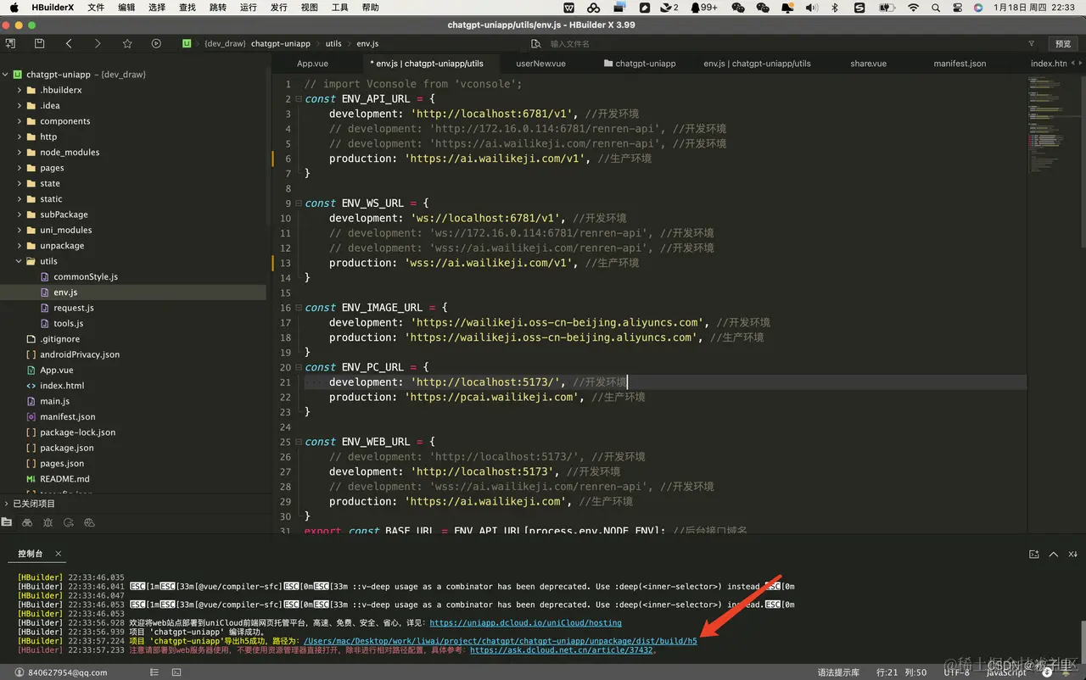Expand the 已关闭项目 closed projects section

[7, 504]
